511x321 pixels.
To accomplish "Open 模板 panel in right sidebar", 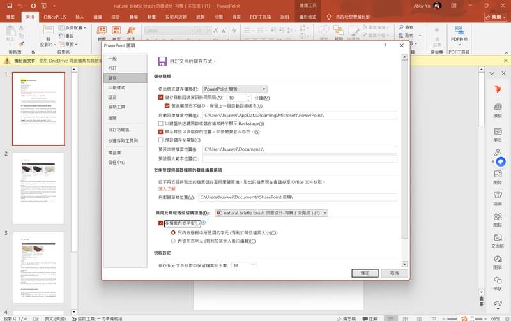I will [498, 110].
